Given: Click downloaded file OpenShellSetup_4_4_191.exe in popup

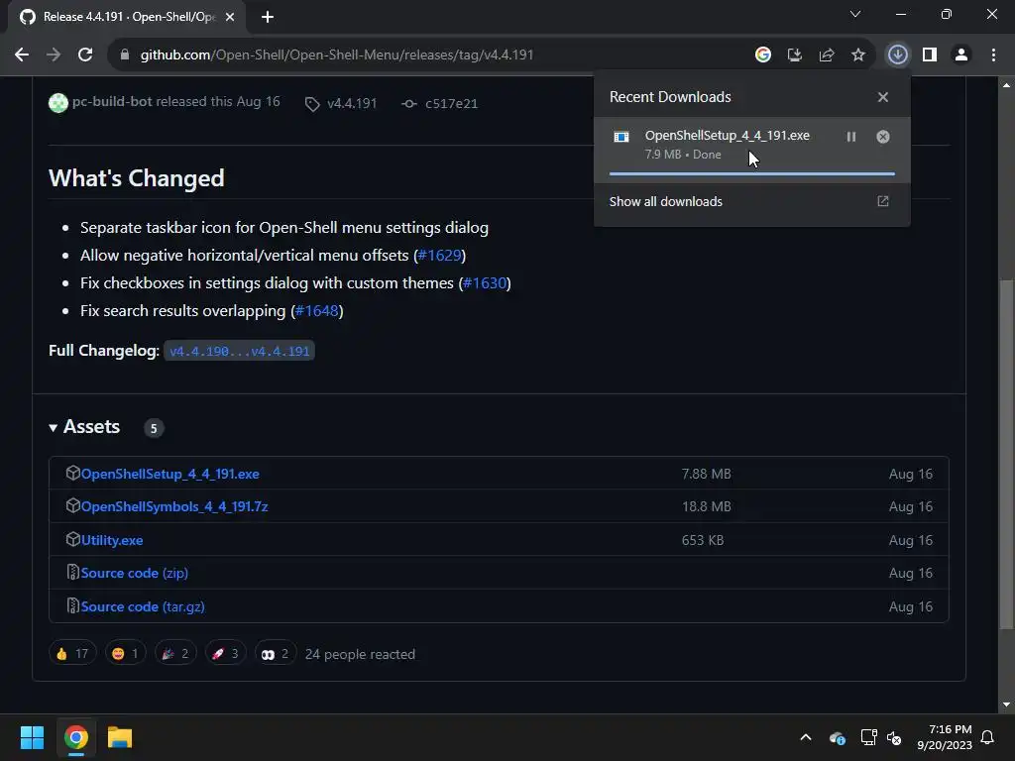Looking at the screenshot, I should click(727, 135).
